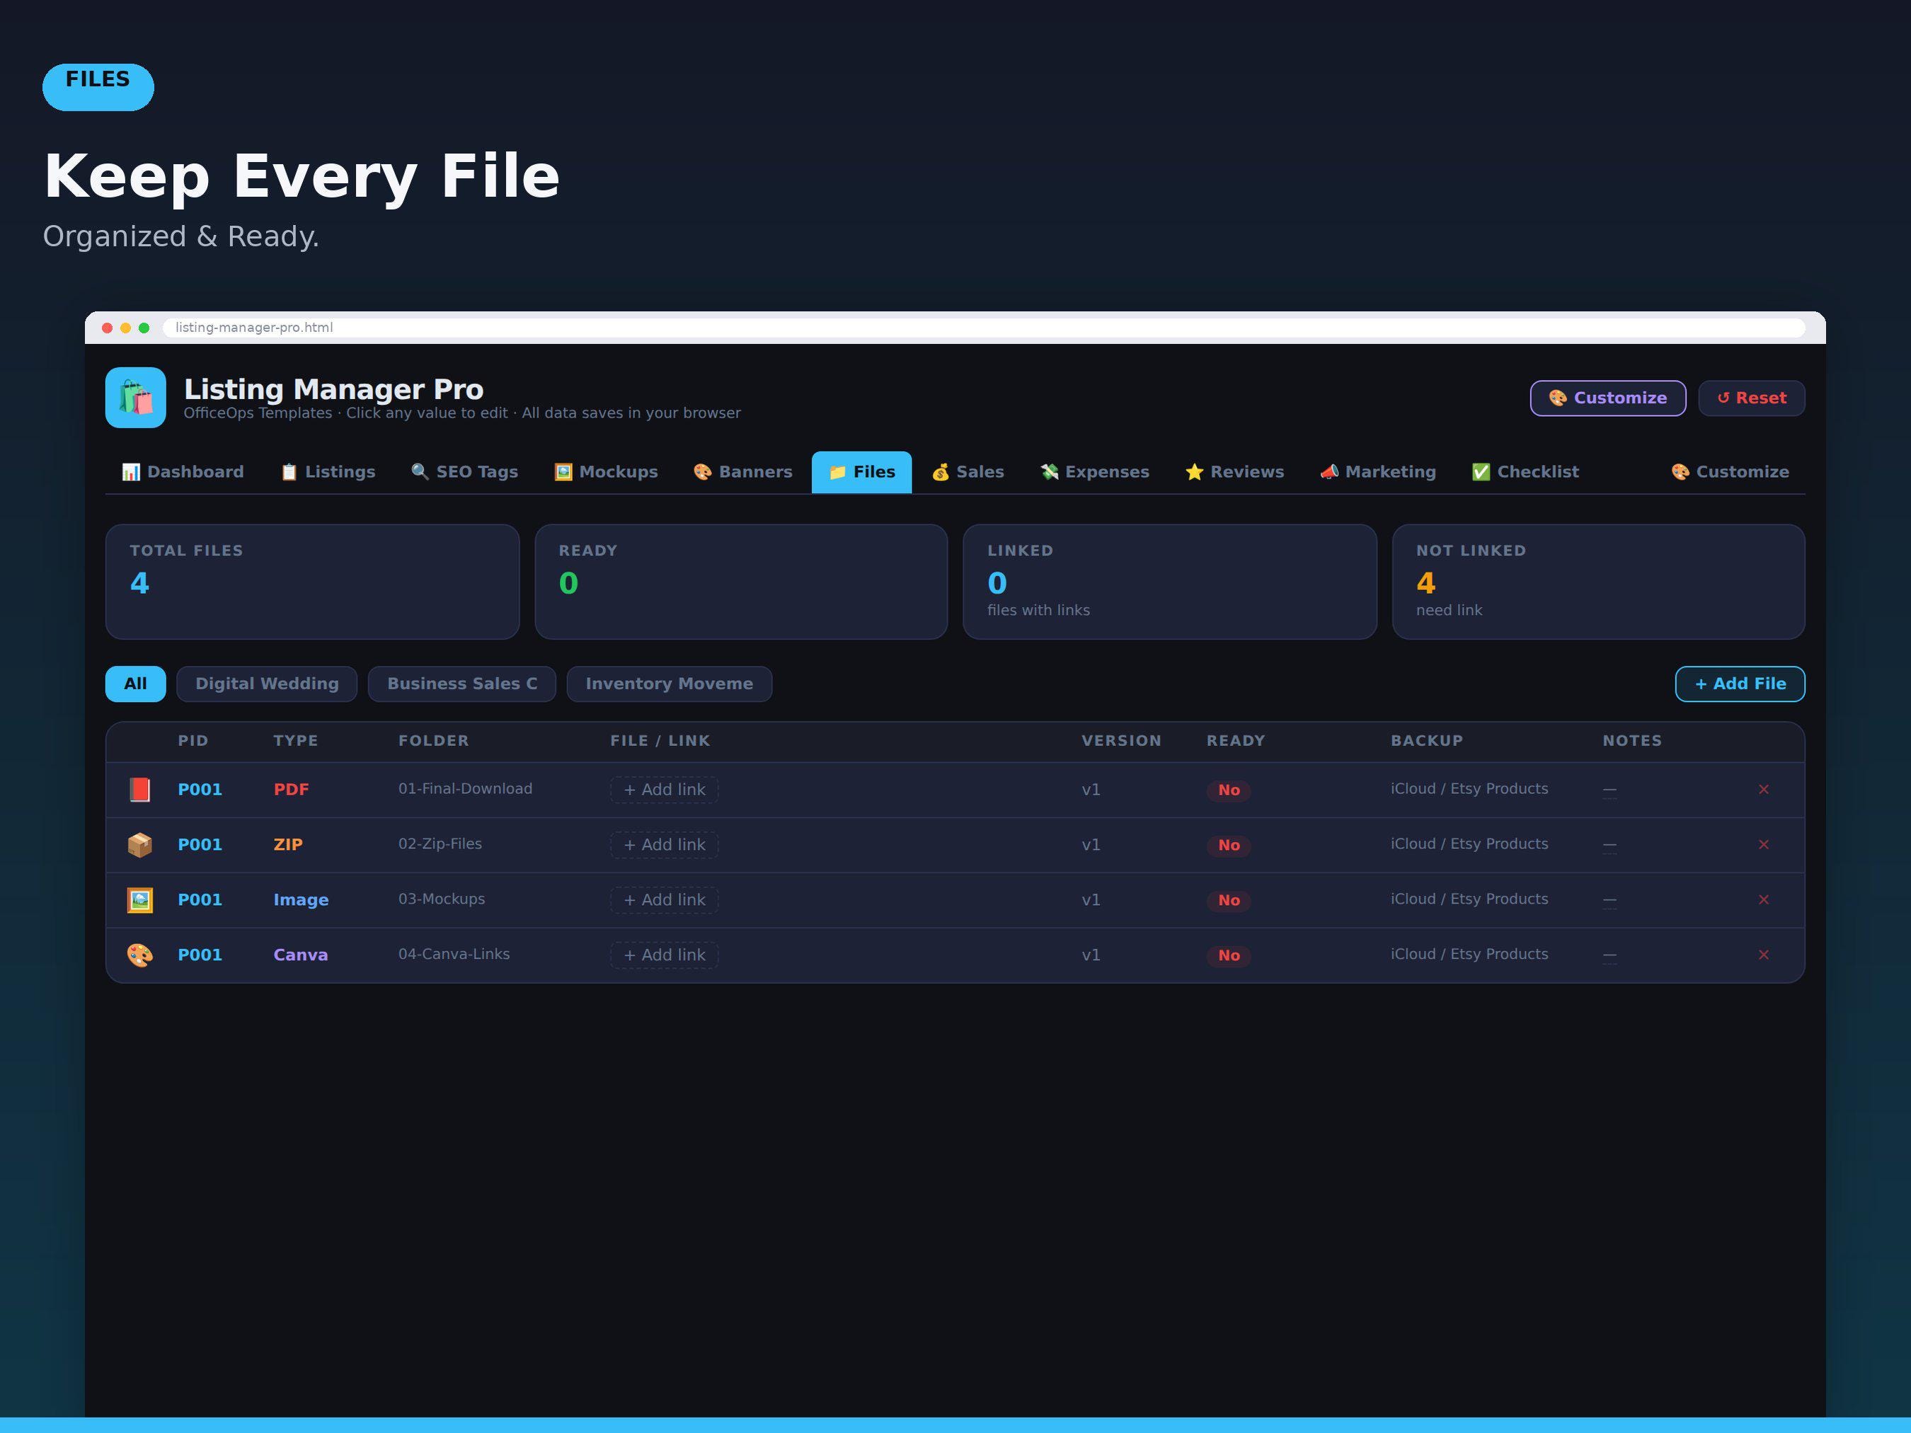Toggle Ready 'No' badge for Canva row
The image size is (1911, 1433).
1229,956
